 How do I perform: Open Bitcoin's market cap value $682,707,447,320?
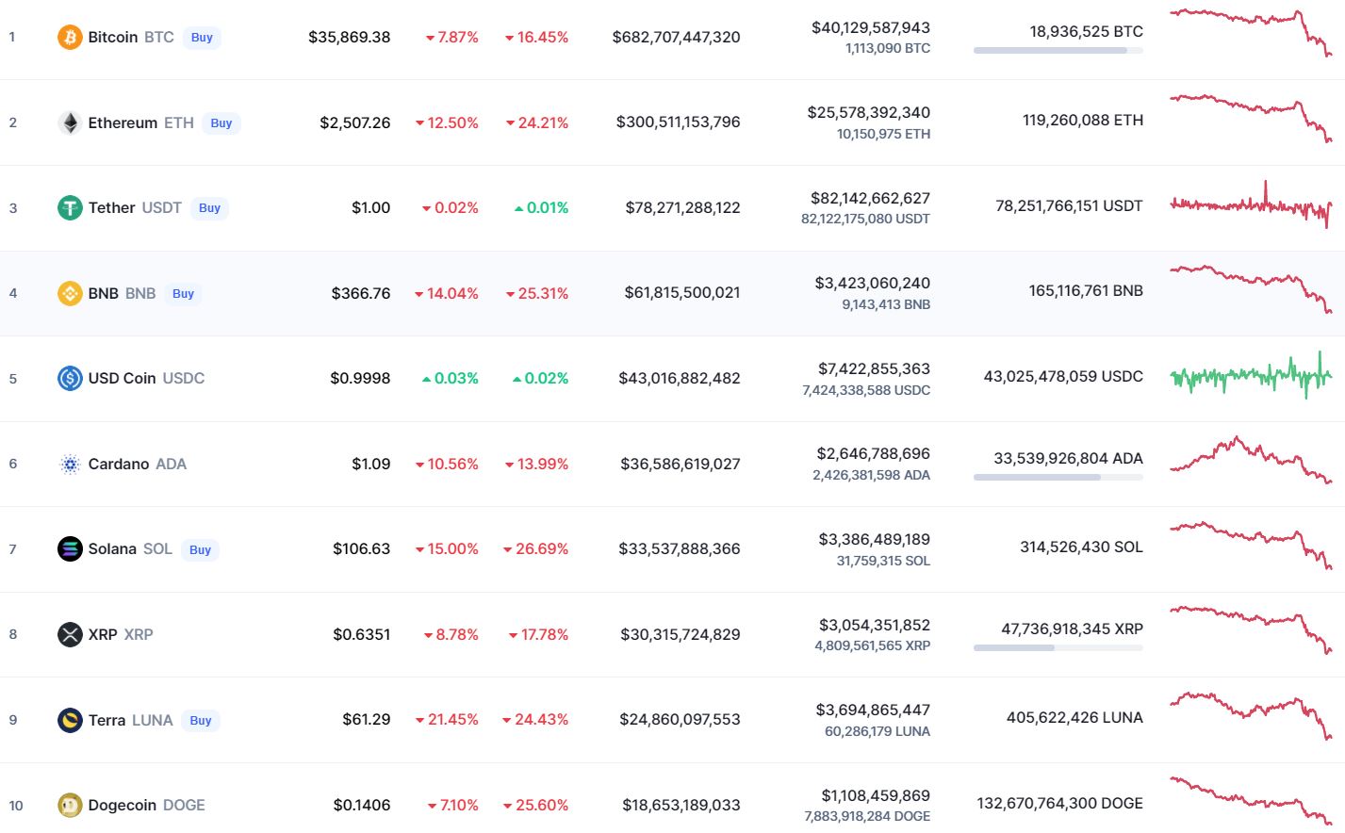tap(676, 37)
